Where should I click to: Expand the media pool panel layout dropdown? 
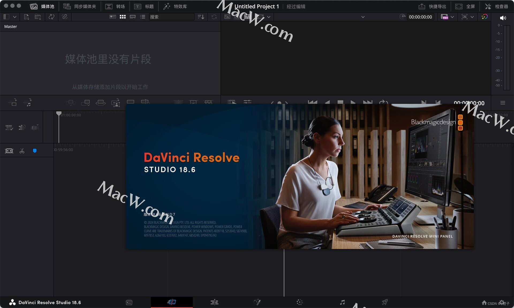15,17
